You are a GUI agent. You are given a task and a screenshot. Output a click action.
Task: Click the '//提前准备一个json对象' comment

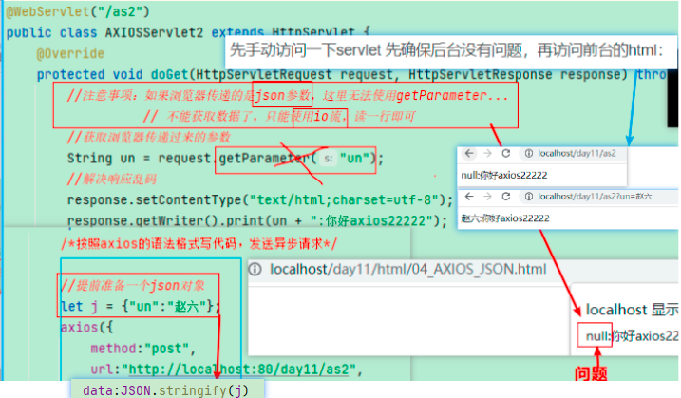(x=133, y=286)
